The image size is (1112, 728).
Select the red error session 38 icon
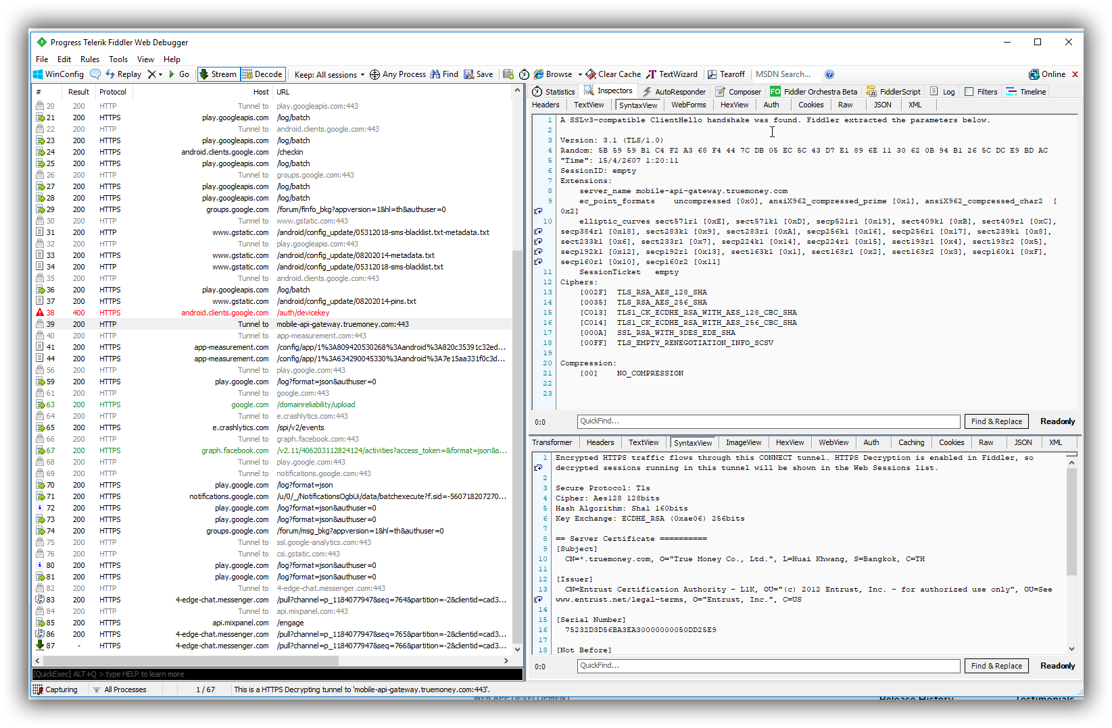(40, 313)
